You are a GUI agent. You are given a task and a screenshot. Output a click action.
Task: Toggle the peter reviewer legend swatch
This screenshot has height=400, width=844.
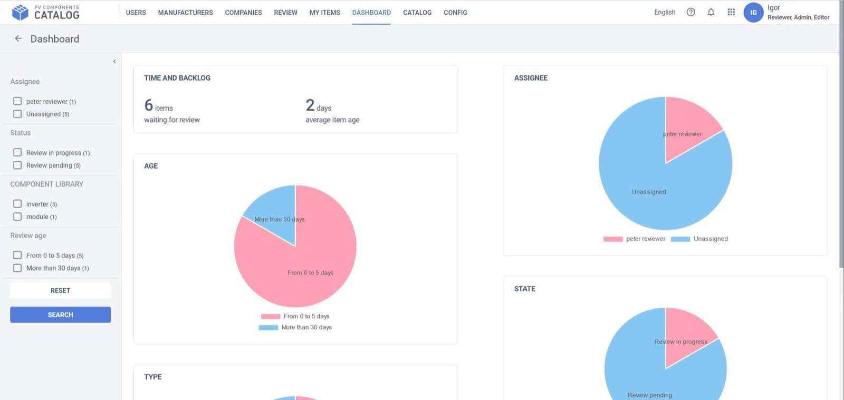613,239
